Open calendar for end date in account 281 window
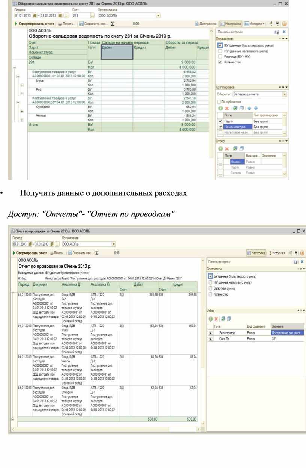This screenshot has width=306, height=468. [x=60, y=15]
